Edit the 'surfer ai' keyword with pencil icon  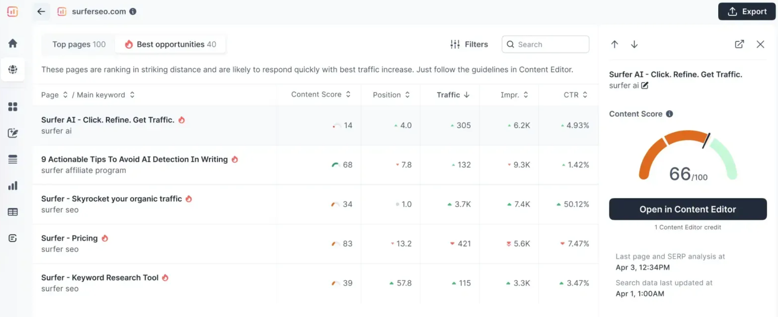point(645,85)
